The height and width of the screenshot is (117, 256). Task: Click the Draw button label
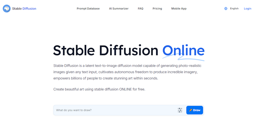coord(197,110)
